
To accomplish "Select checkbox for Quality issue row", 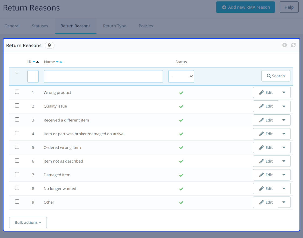I will click(17, 105).
